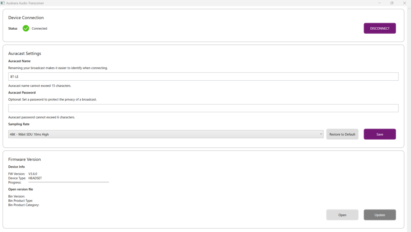Close the Audeara Audio Transceiver window
The height and width of the screenshot is (232, 411).
click(x=405, y=3)
